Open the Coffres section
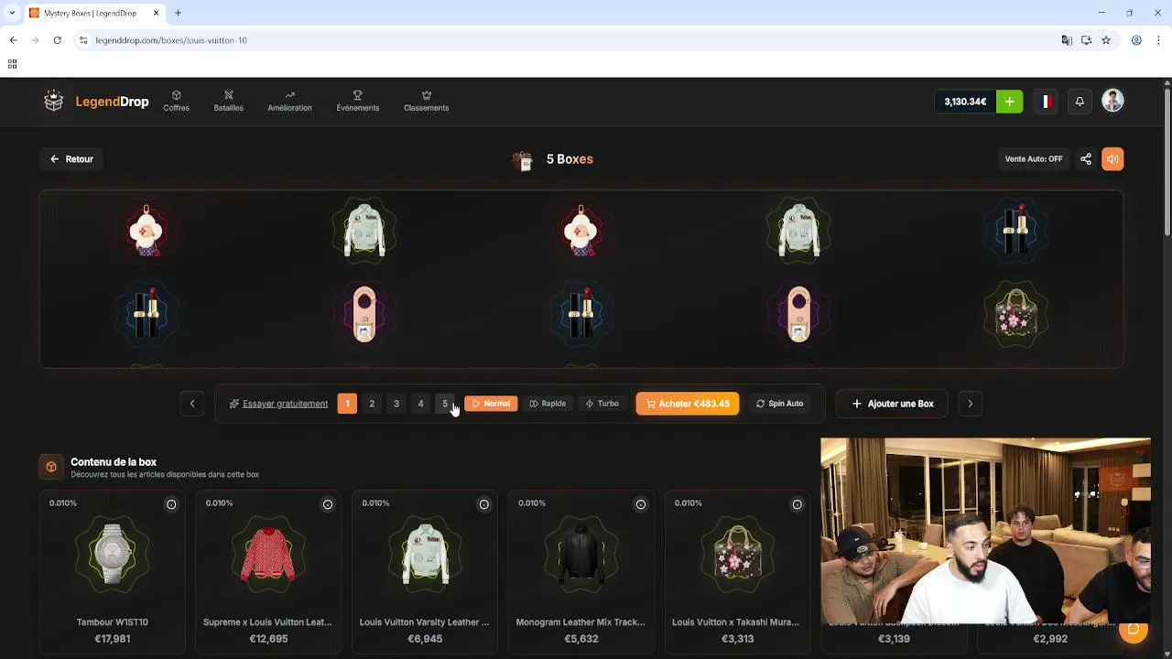This screenshot has width=1172, height=659. pyautogui.click(x=176, y=101)
